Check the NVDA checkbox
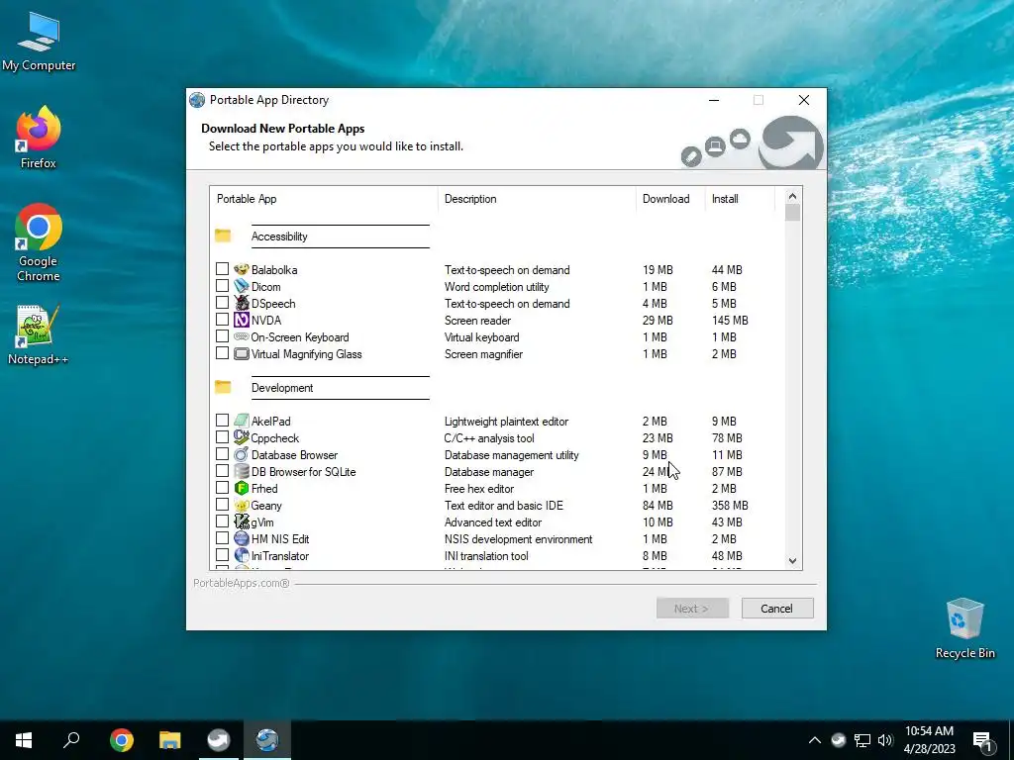The width and height of the screenshot is (1014, 760). 222,320
